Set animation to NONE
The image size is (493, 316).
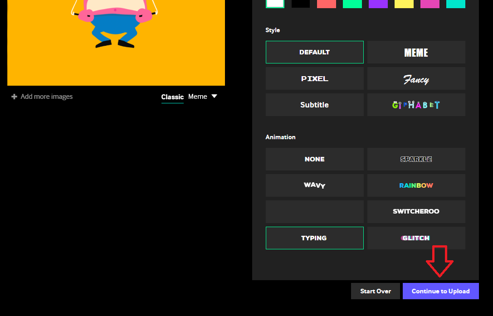(x=314, y=159)
